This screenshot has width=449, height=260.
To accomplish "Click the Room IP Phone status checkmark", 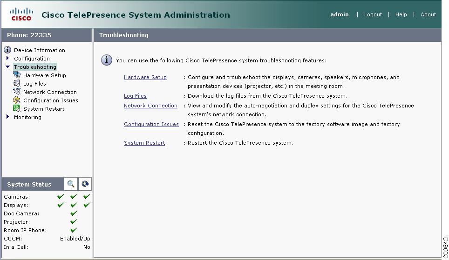I will (x=74, y=230).
